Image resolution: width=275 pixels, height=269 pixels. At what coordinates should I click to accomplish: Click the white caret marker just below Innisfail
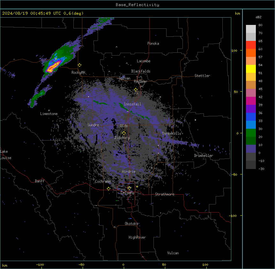click(128, 111)
